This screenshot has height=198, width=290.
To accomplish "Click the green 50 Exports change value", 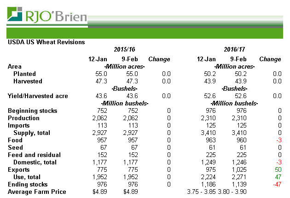I will (278, 170).
